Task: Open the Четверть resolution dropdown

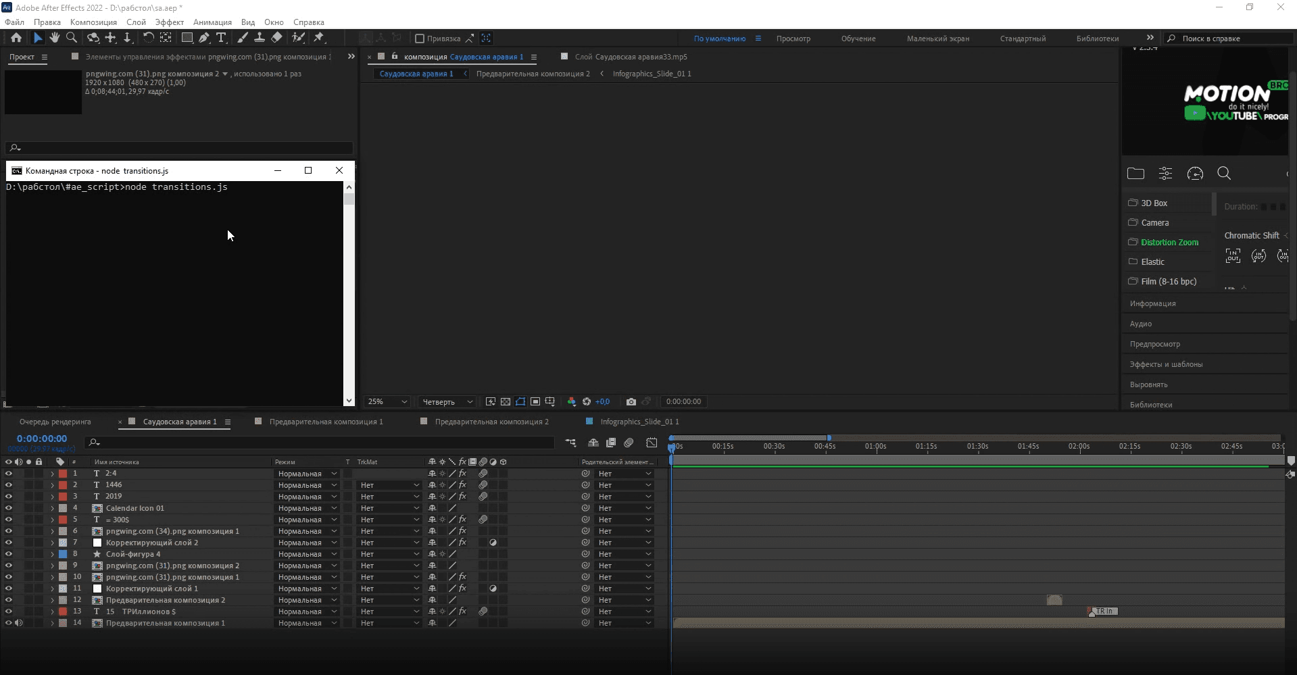Action: [447, 401]
